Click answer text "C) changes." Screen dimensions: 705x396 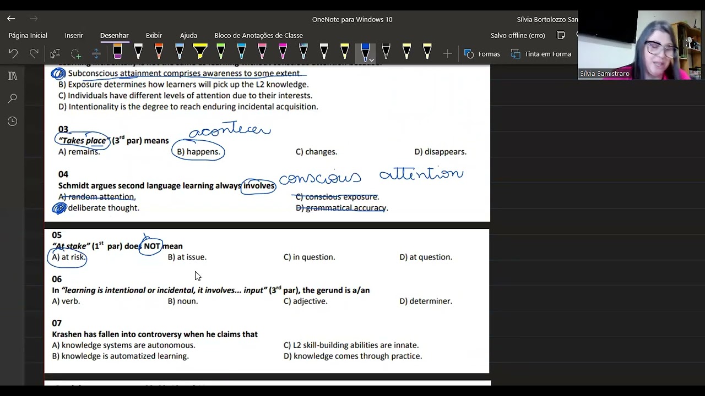316,152
